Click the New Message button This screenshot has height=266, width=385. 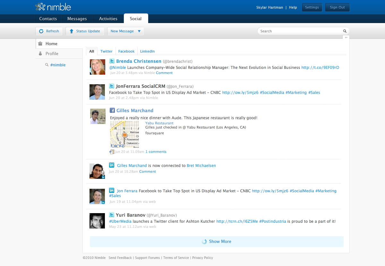coord(126,31)
